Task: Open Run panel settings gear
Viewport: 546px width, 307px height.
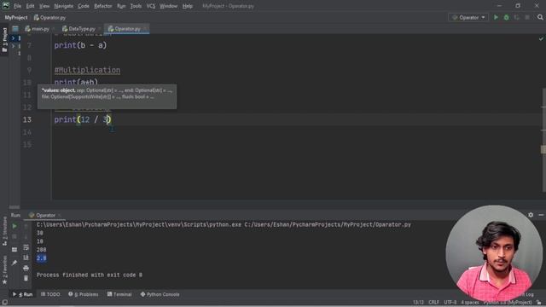Action: click(531, 215)
